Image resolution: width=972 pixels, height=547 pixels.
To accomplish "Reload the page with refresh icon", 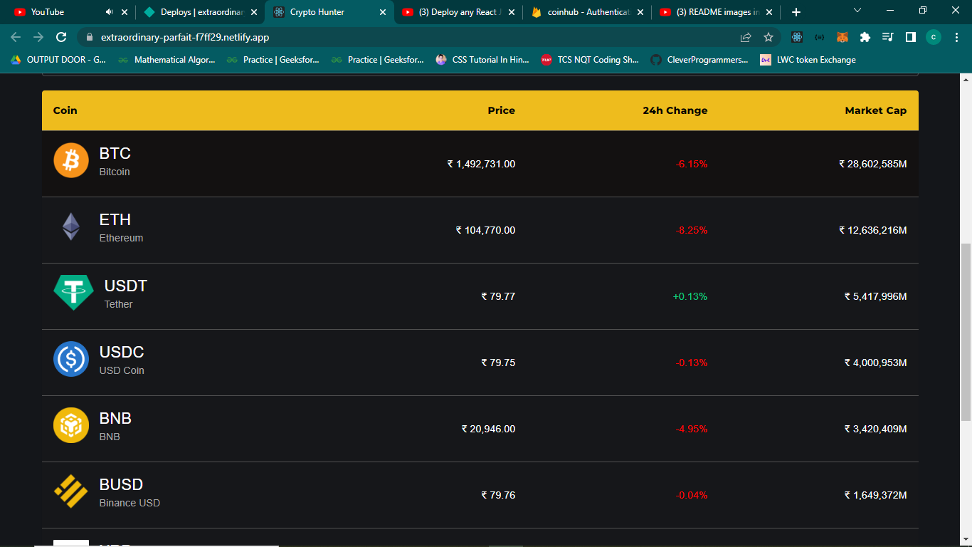I will (x=61, y=37).
